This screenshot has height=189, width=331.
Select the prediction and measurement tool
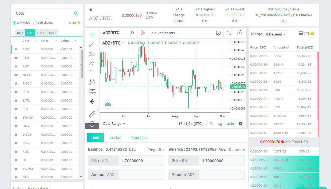[x=92, y=92]
